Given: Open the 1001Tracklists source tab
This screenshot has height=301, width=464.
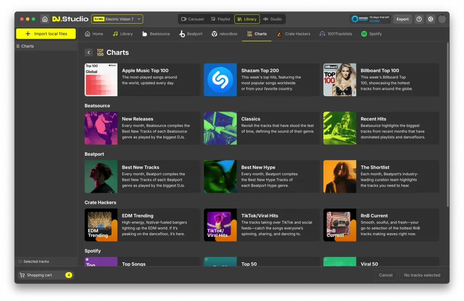Looking at the screenshot, I should [335, 34].
